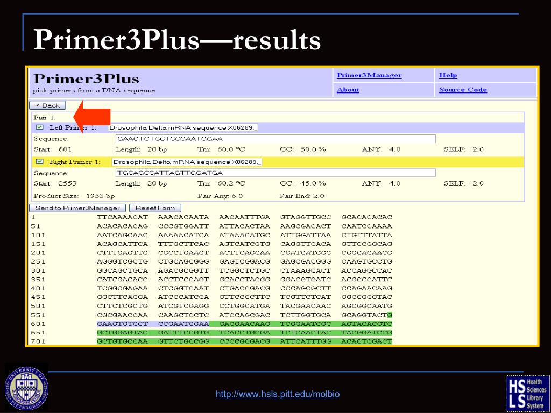Click the sequence block CGCGAACCAA in row 551
The image size is (551, 413).
122,315
